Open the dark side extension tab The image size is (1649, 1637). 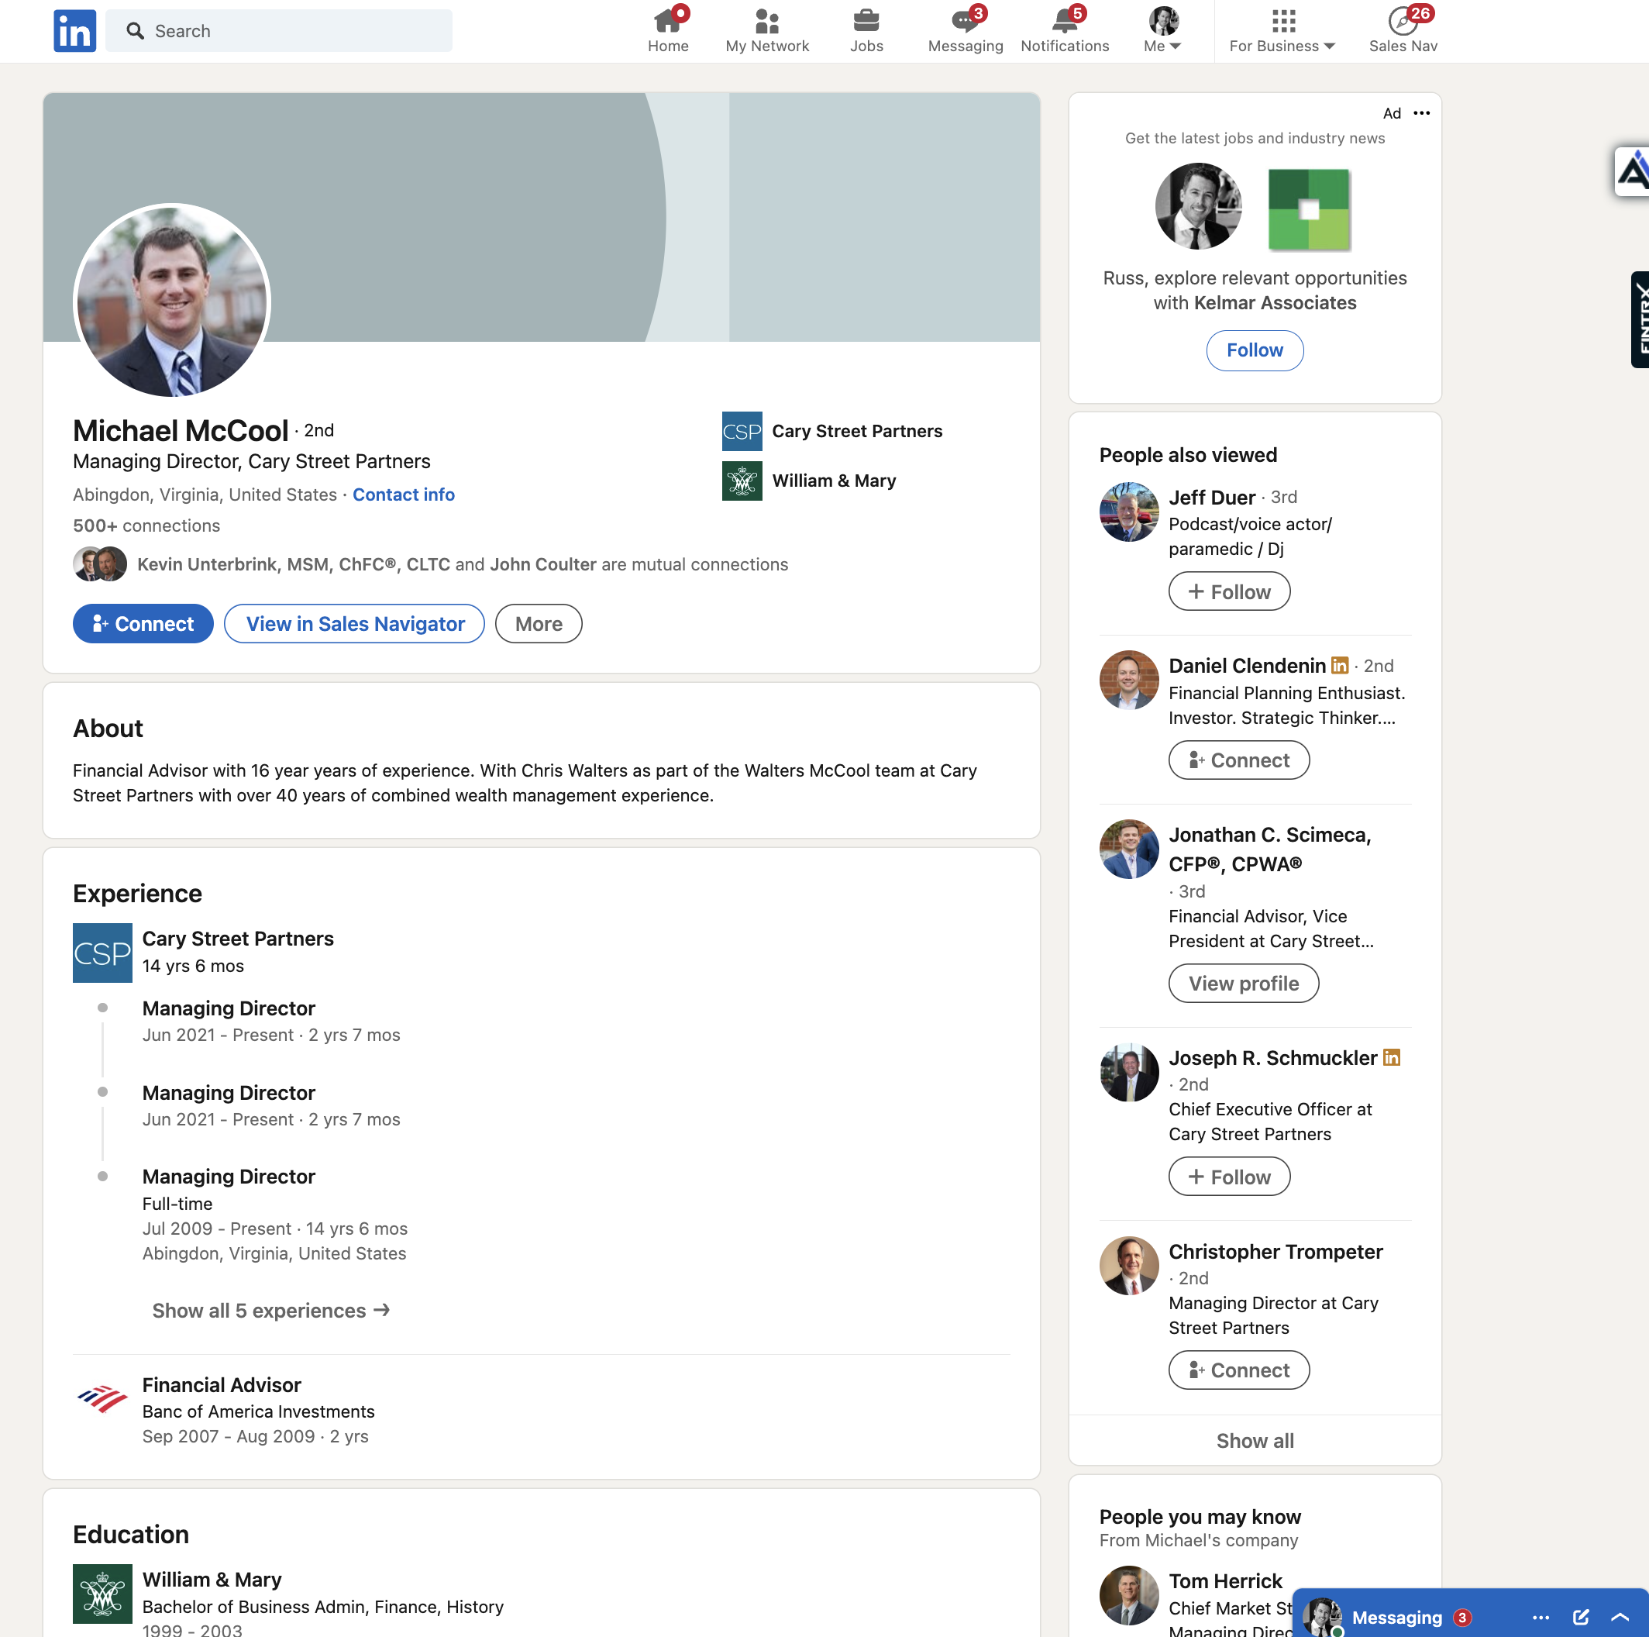(x=1640, y=319)
